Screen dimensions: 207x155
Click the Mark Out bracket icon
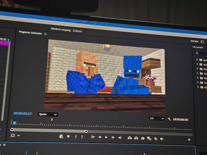[82, 137]
